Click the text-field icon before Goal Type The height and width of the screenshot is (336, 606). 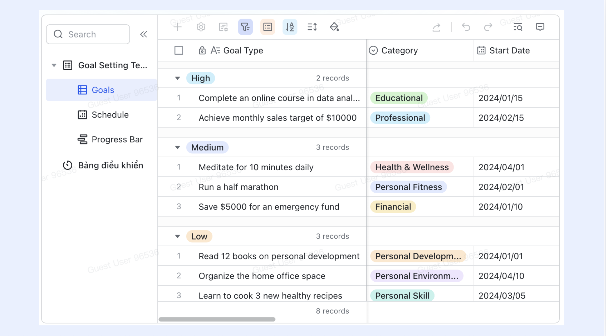coord(215,50)
